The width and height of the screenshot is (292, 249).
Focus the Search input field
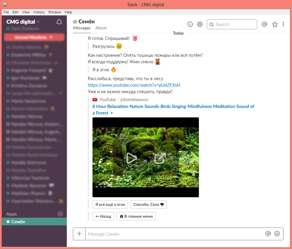(x=232, y=25)
